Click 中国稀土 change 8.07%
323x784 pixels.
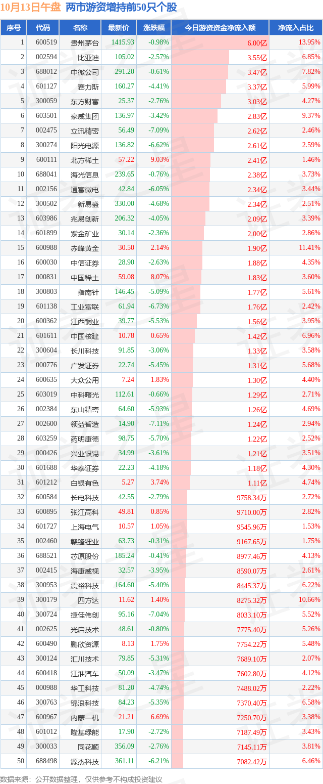(159, 277)
